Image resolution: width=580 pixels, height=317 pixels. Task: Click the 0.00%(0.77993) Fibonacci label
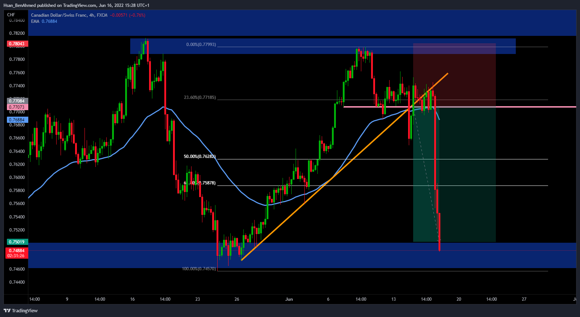(x=201, y=45)
